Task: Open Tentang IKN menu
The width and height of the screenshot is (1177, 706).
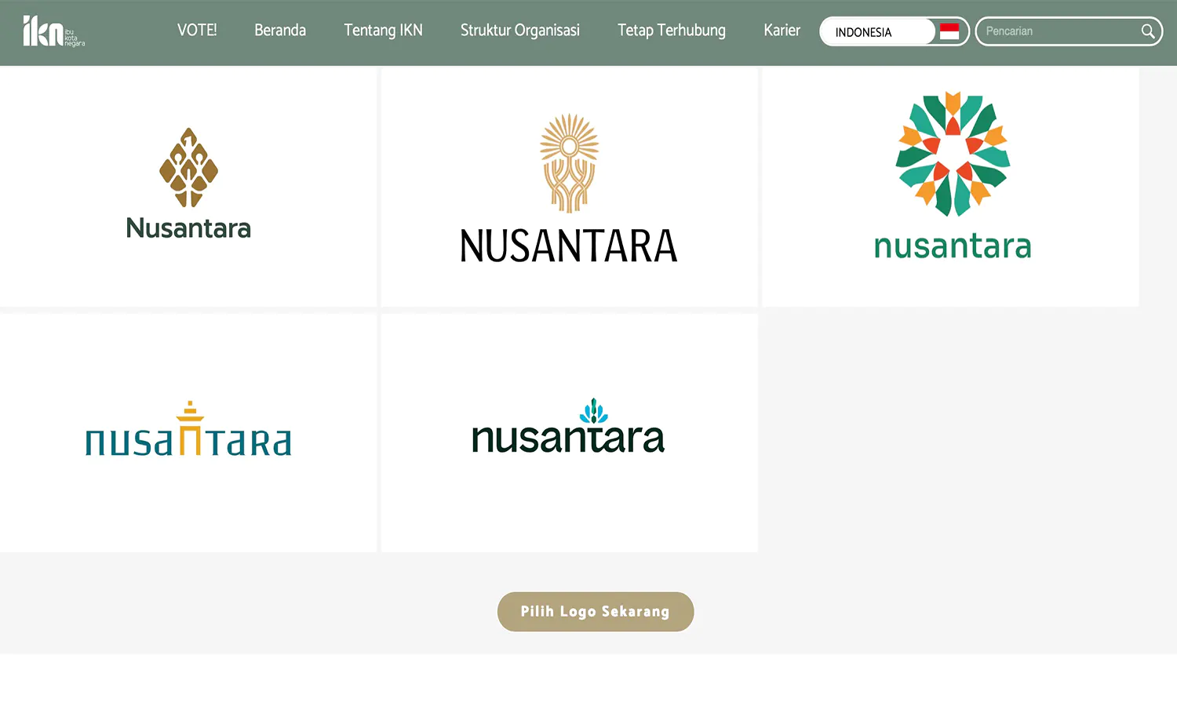Action: tap(383, 31)
